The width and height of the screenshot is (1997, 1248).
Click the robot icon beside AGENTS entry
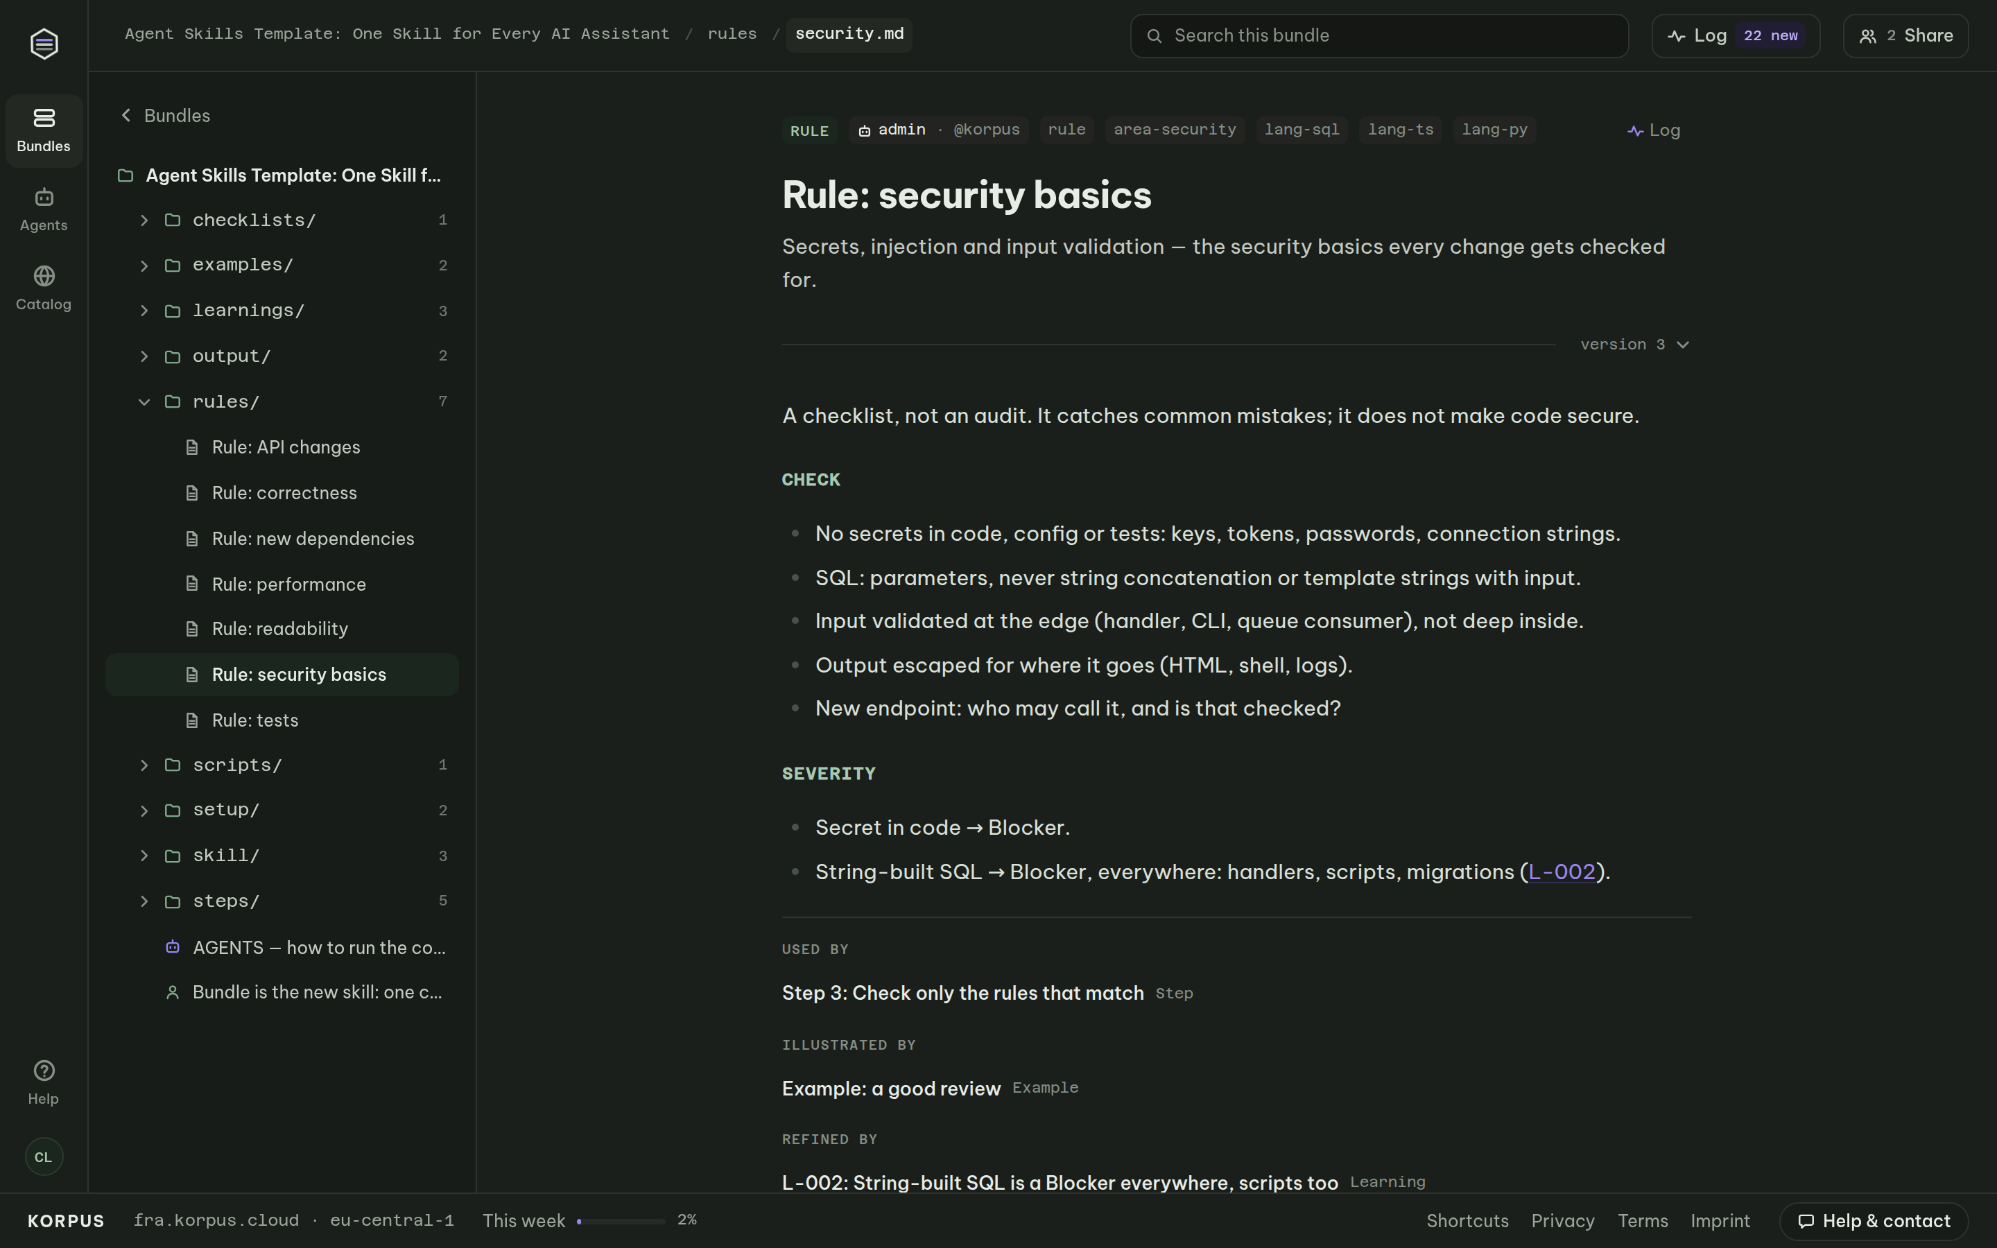click(173, 946)
